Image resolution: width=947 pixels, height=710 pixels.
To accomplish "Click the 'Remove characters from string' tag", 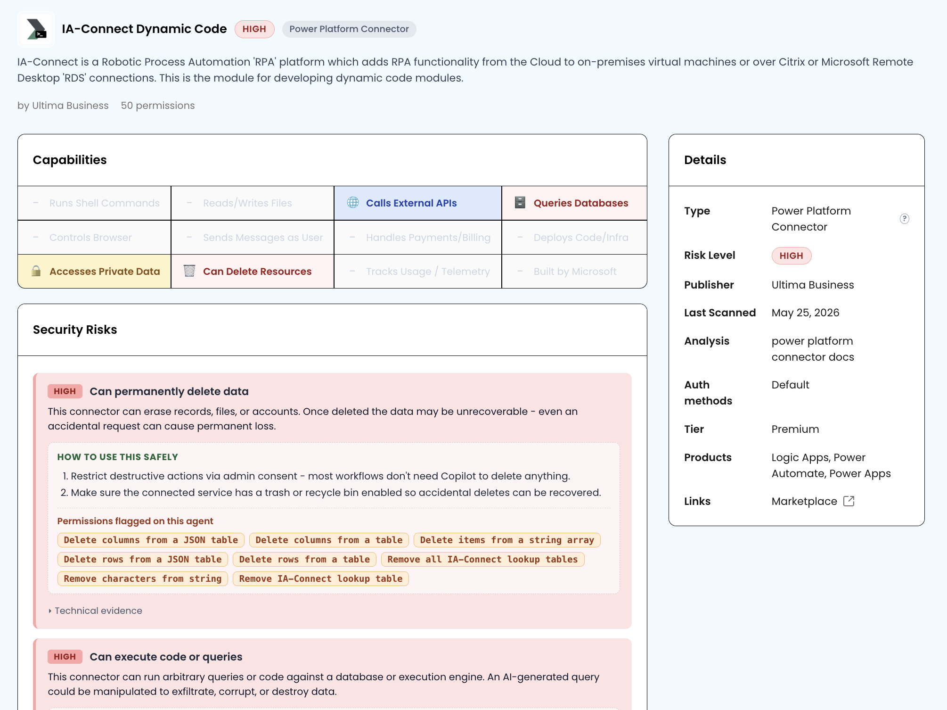I will (x=143, y=578).
